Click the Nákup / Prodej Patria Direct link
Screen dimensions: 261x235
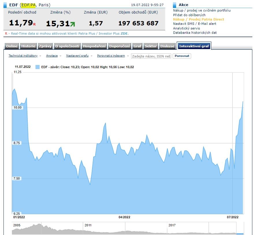point(198,19)
